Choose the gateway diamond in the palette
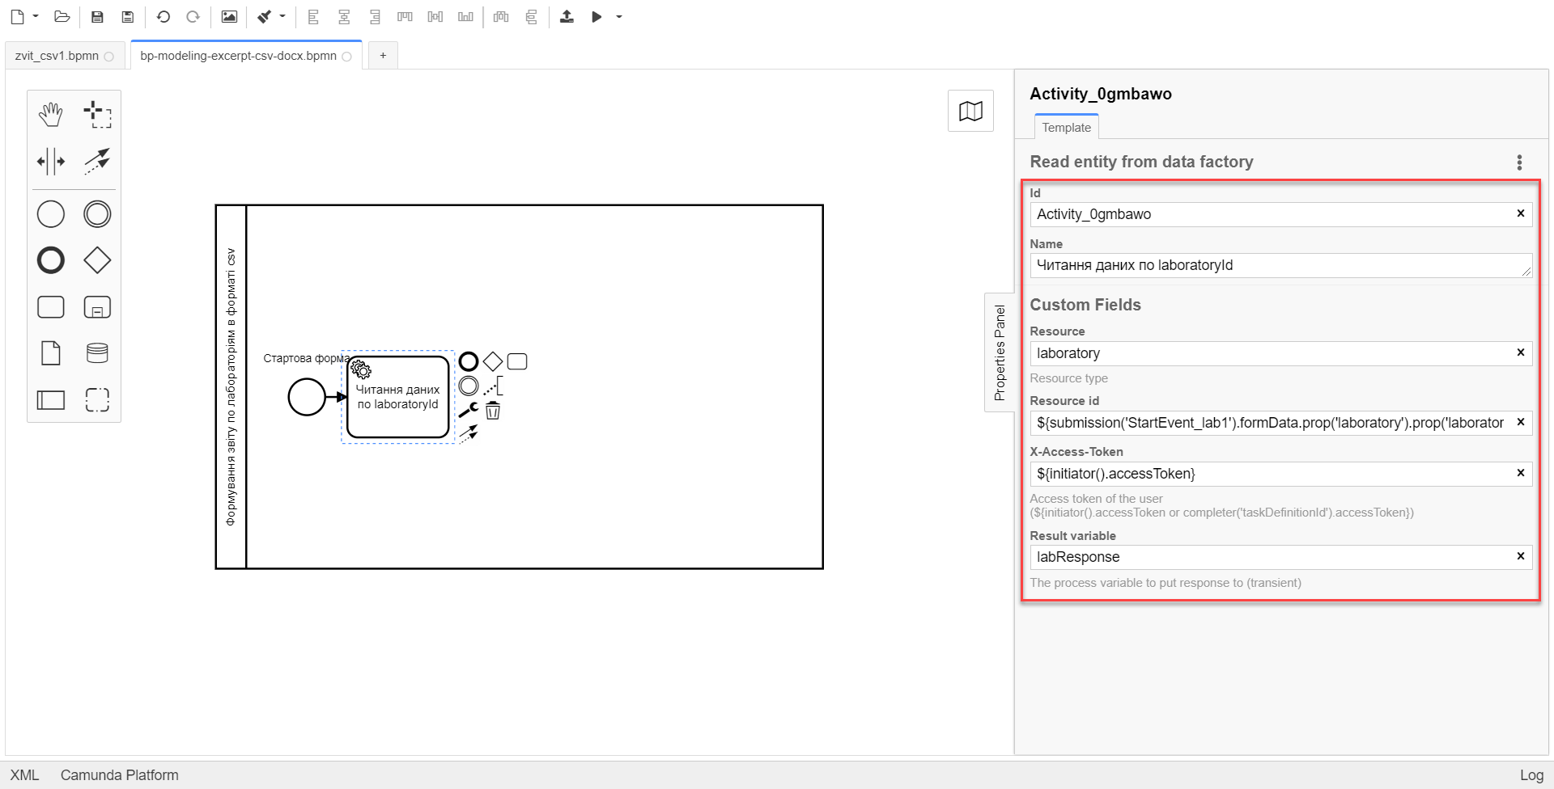1554x789 pixels. coord(97,260)
